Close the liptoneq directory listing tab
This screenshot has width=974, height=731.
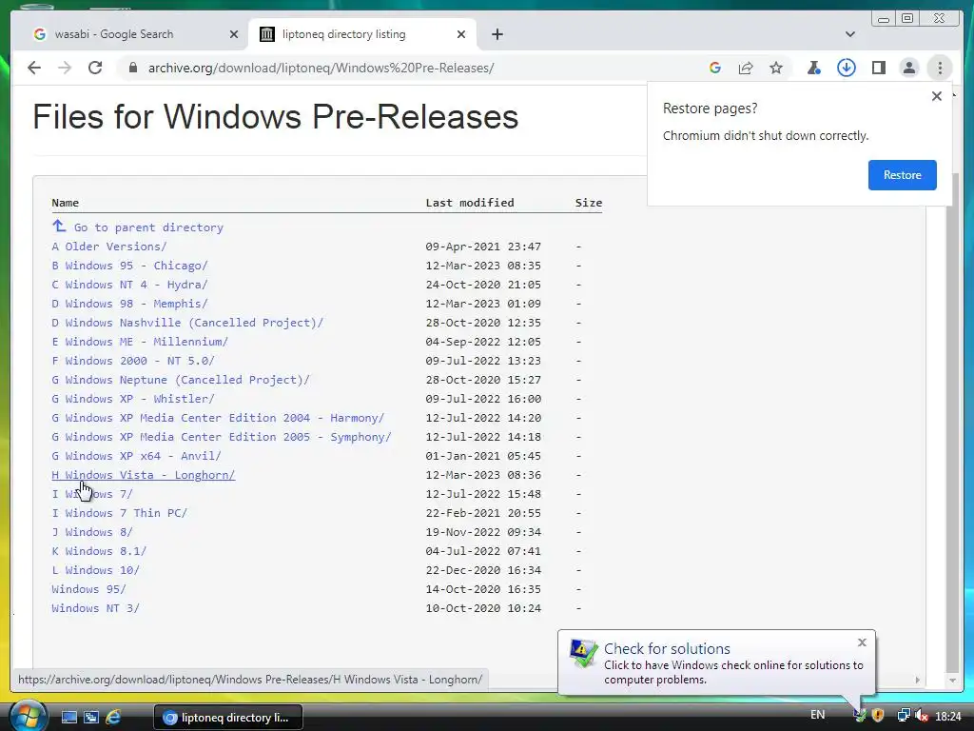(x=461, y=34)
